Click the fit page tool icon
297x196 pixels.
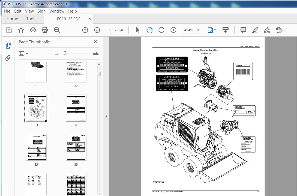pos(210,30)
